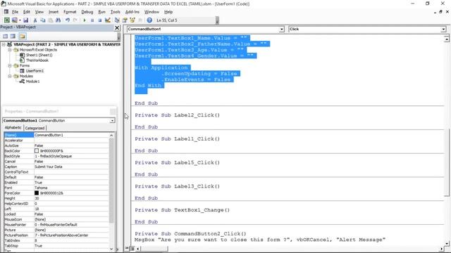Click the BackStyle value fmBackStyleOpaque

click(54, 156)
